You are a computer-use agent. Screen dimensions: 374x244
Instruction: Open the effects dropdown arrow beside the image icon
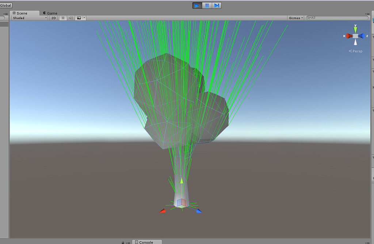point(84,17)
